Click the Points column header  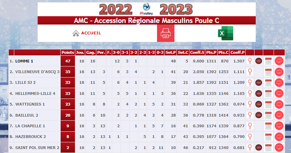pos(68,52)
